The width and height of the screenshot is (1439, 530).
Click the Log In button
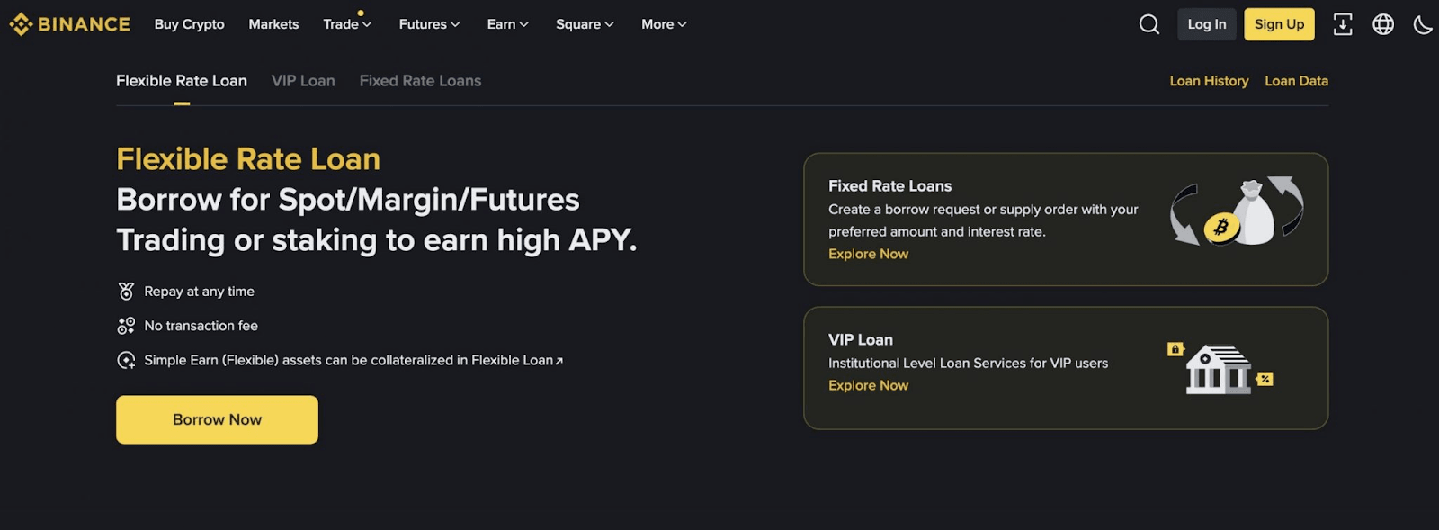1207,24
